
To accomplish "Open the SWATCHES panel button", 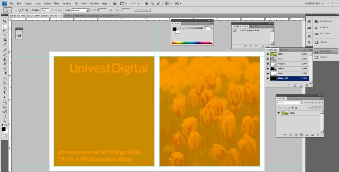I will click(x=326, y=21).
